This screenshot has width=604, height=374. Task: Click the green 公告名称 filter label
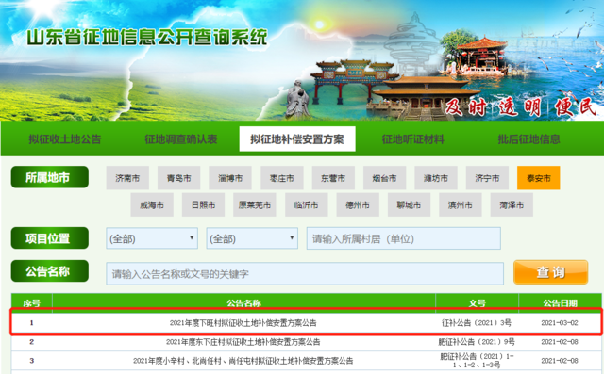click(50, 271)
